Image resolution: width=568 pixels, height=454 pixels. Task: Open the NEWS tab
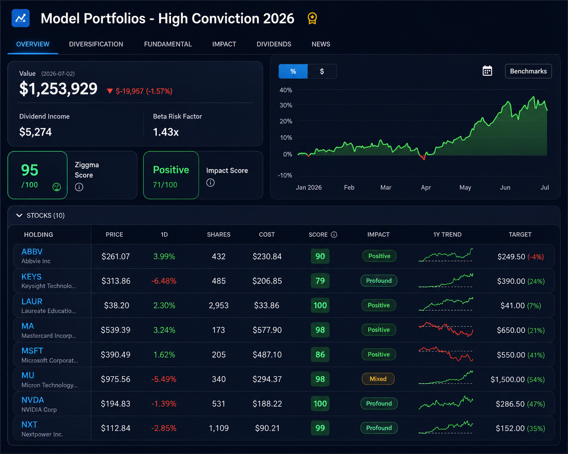click(321, 44)
